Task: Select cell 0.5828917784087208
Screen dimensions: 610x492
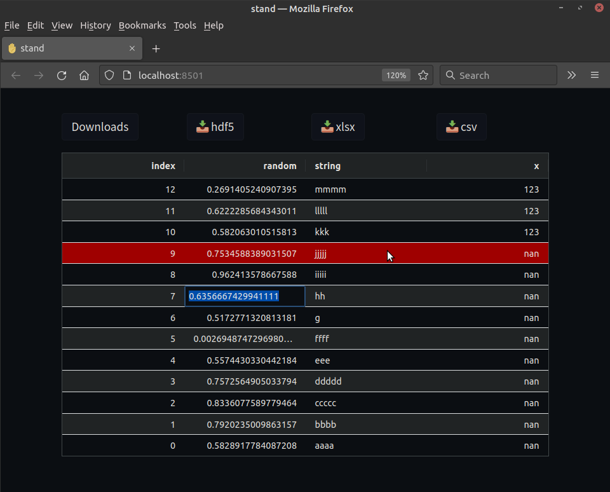Action: pyautogui.click(x=245, y=446)
